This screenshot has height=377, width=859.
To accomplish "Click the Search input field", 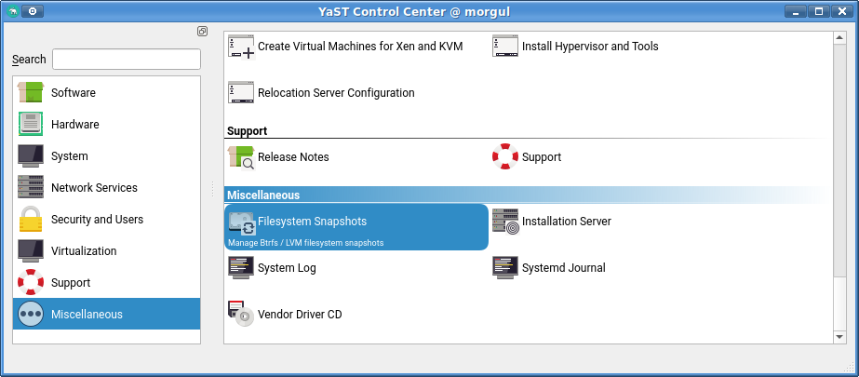I will point(127,60).
